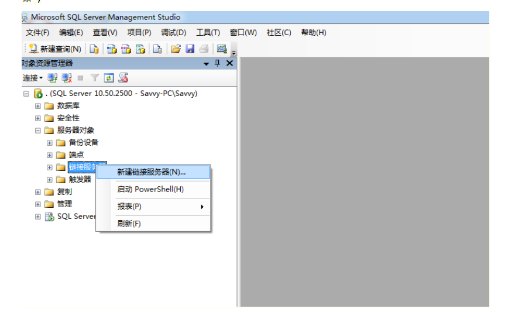
Task: Open the 项目(P) menu
Action: (139, 33)
